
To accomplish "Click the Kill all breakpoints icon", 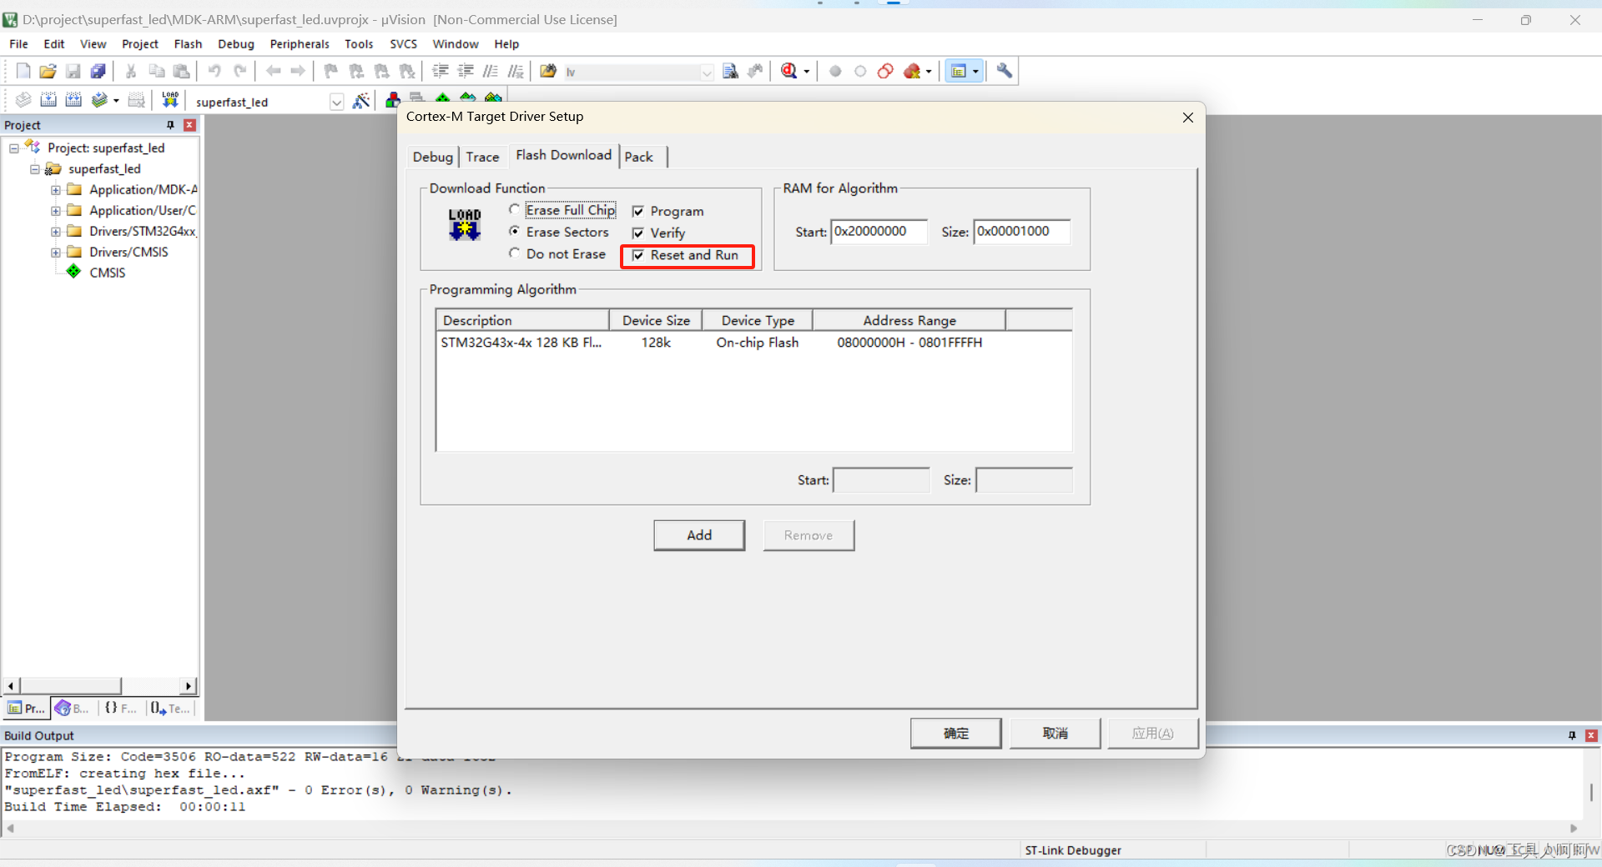I will (x=912, y=72).
